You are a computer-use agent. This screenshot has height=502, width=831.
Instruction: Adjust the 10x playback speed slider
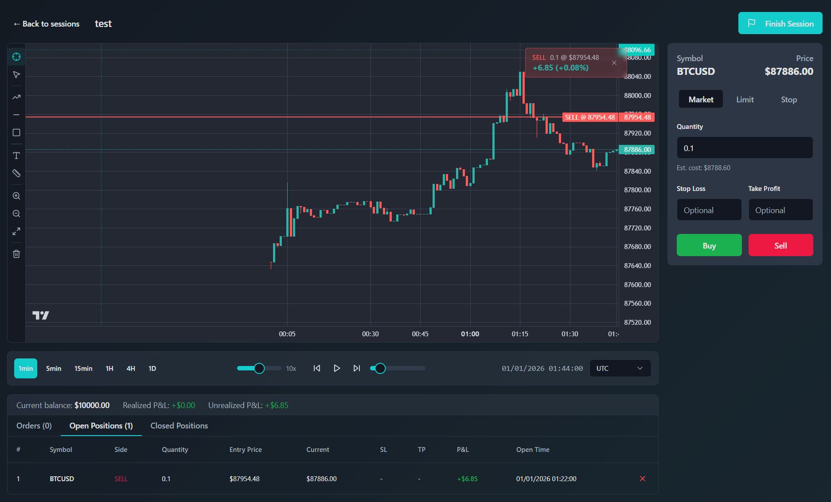(x=258, y=368)
